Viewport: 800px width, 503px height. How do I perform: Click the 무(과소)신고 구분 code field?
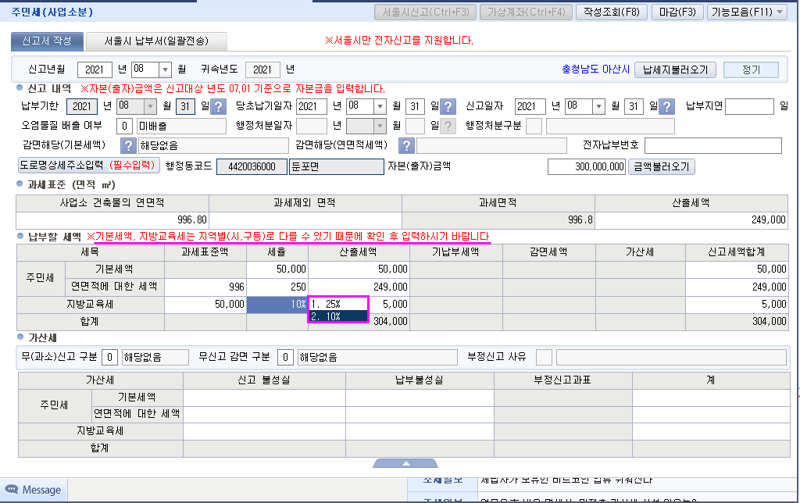tap(109, 357)
